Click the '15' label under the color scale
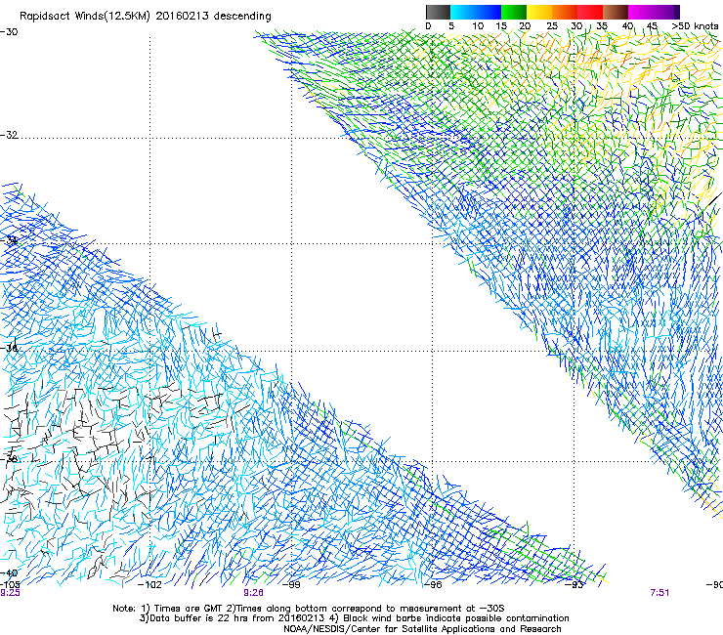This screenshot has height=635, width=723. [501, 25]
